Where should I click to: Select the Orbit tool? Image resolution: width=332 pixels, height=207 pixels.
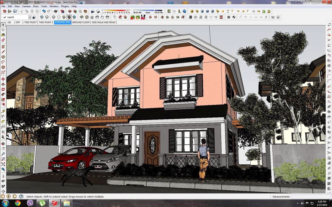coord(3,143)
